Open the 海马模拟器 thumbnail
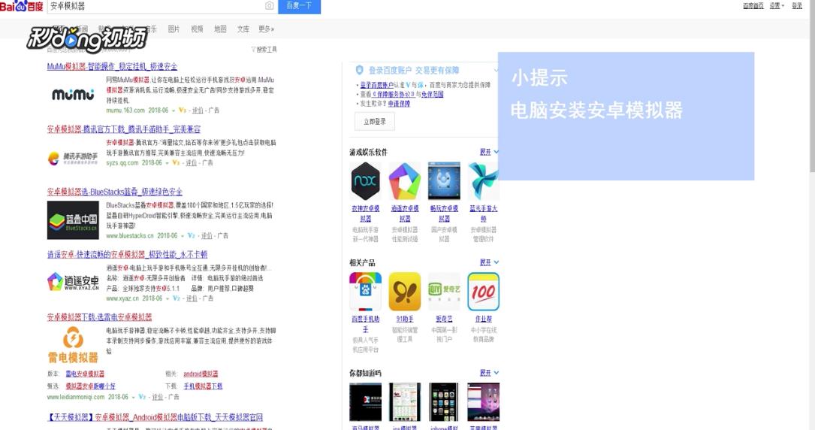The width and height of the screenshot is (815, 430). coord(365,402)
